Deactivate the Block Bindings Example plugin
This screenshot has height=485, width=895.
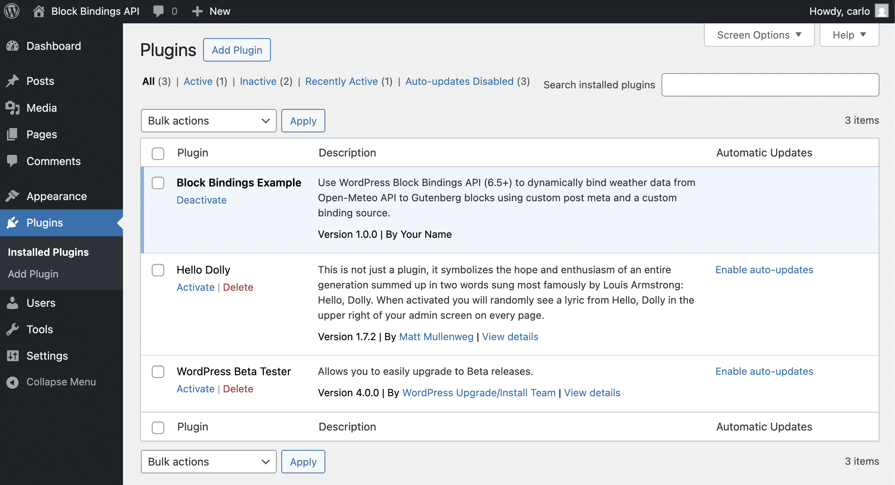pos(202,200)
